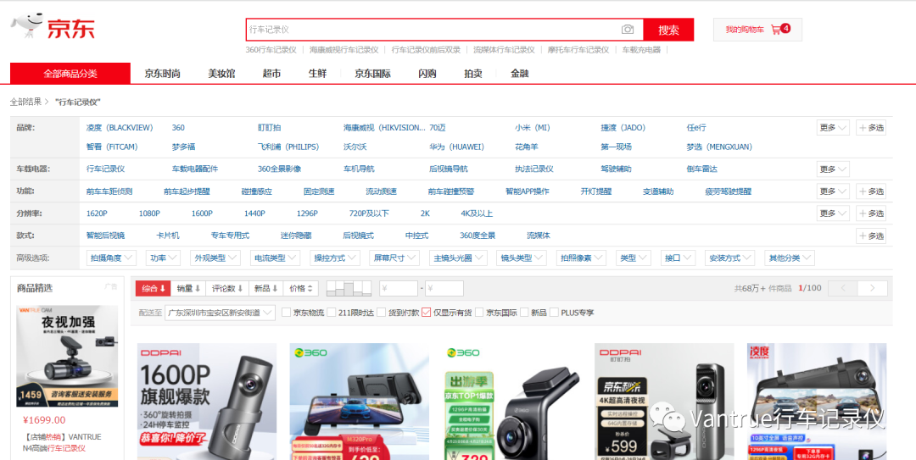Open the 超市 nav item
This screenshot has height=460, width=916.
point(271,74)
